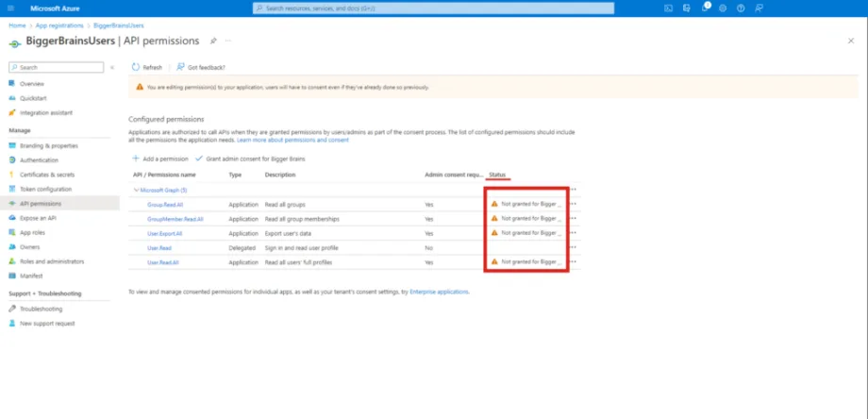Image resolution: width=868 pixels, height=419 pixels.
Task: Go to App registrations breadcrumb
Action: click(59, 25)
